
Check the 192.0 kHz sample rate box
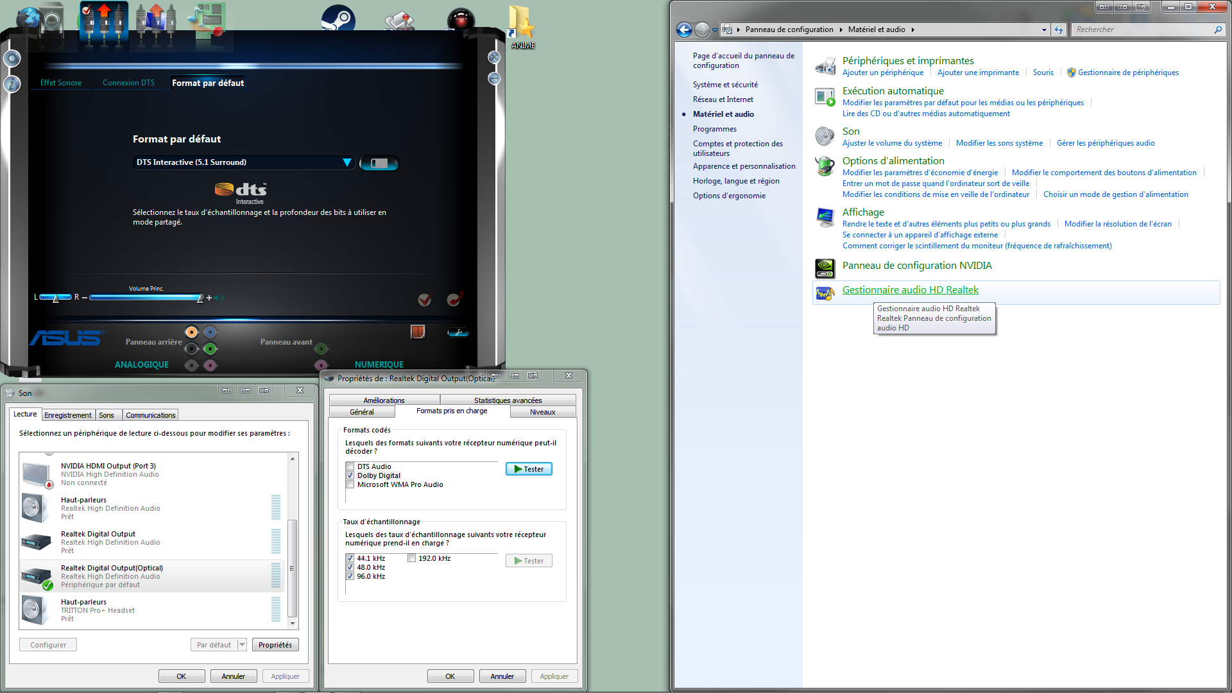tap(412, 558)
